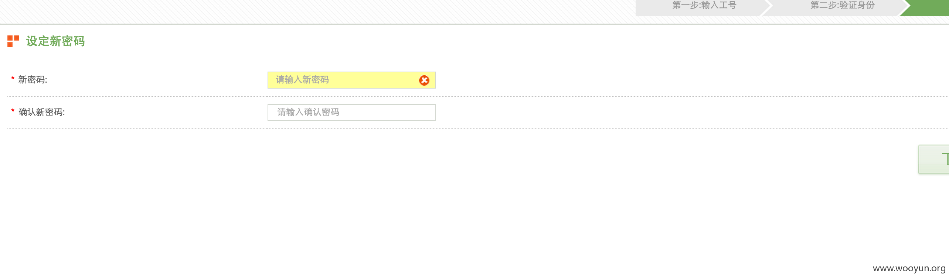Click arrow chevron after 第二步:验证身份 step
This screenshot has height=279, width=949.
click(x=905, y=7)
